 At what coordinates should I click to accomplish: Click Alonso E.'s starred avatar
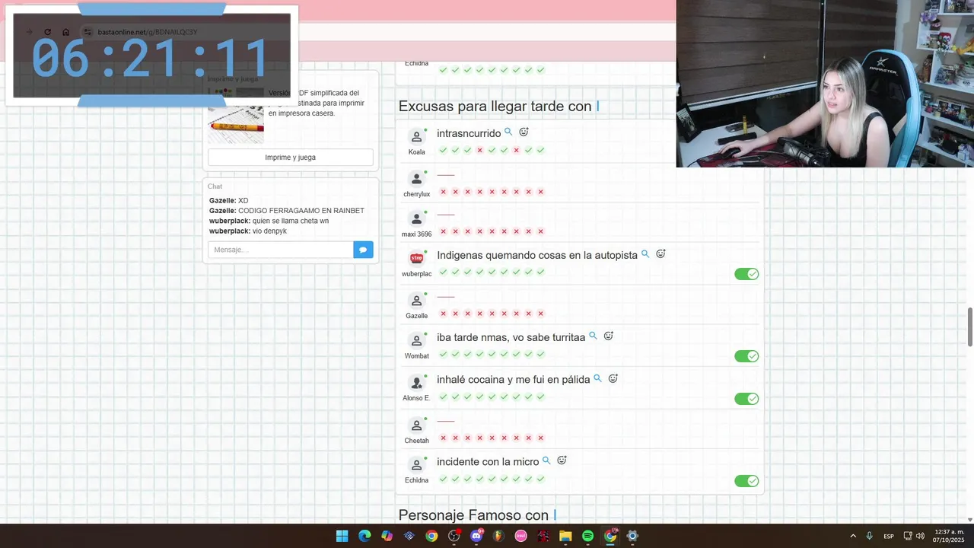pyautogui.click(x=416, y=383)
